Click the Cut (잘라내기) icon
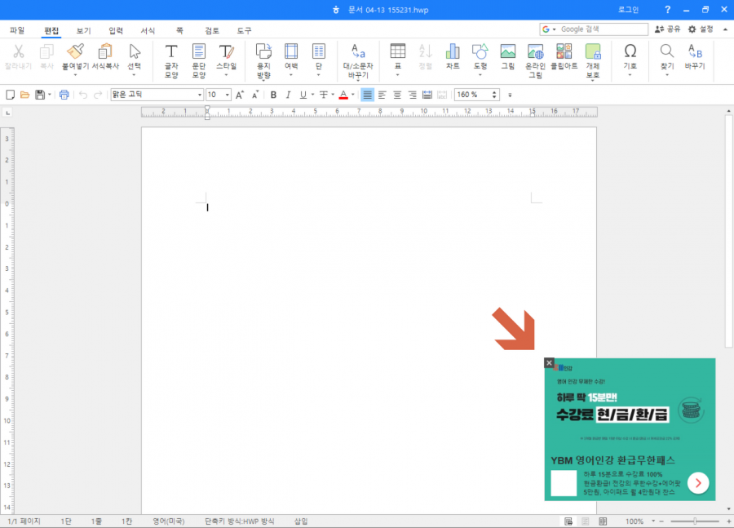The height and width of the screenshot is (528, 734). (18, 57)
